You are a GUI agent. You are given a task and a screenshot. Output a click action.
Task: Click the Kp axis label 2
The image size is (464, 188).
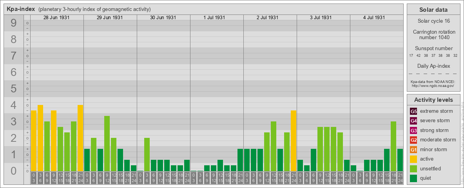tap(14, 138)
